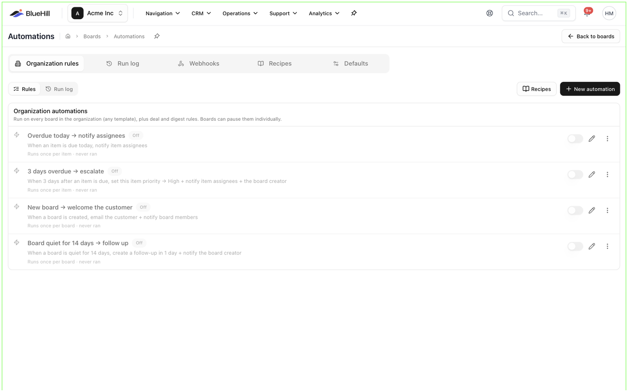Enable New board welcome the customer rule
Image resolution: width=628 pixels, height=392 pixels.
pyautogui.click(x=575, y=210)
